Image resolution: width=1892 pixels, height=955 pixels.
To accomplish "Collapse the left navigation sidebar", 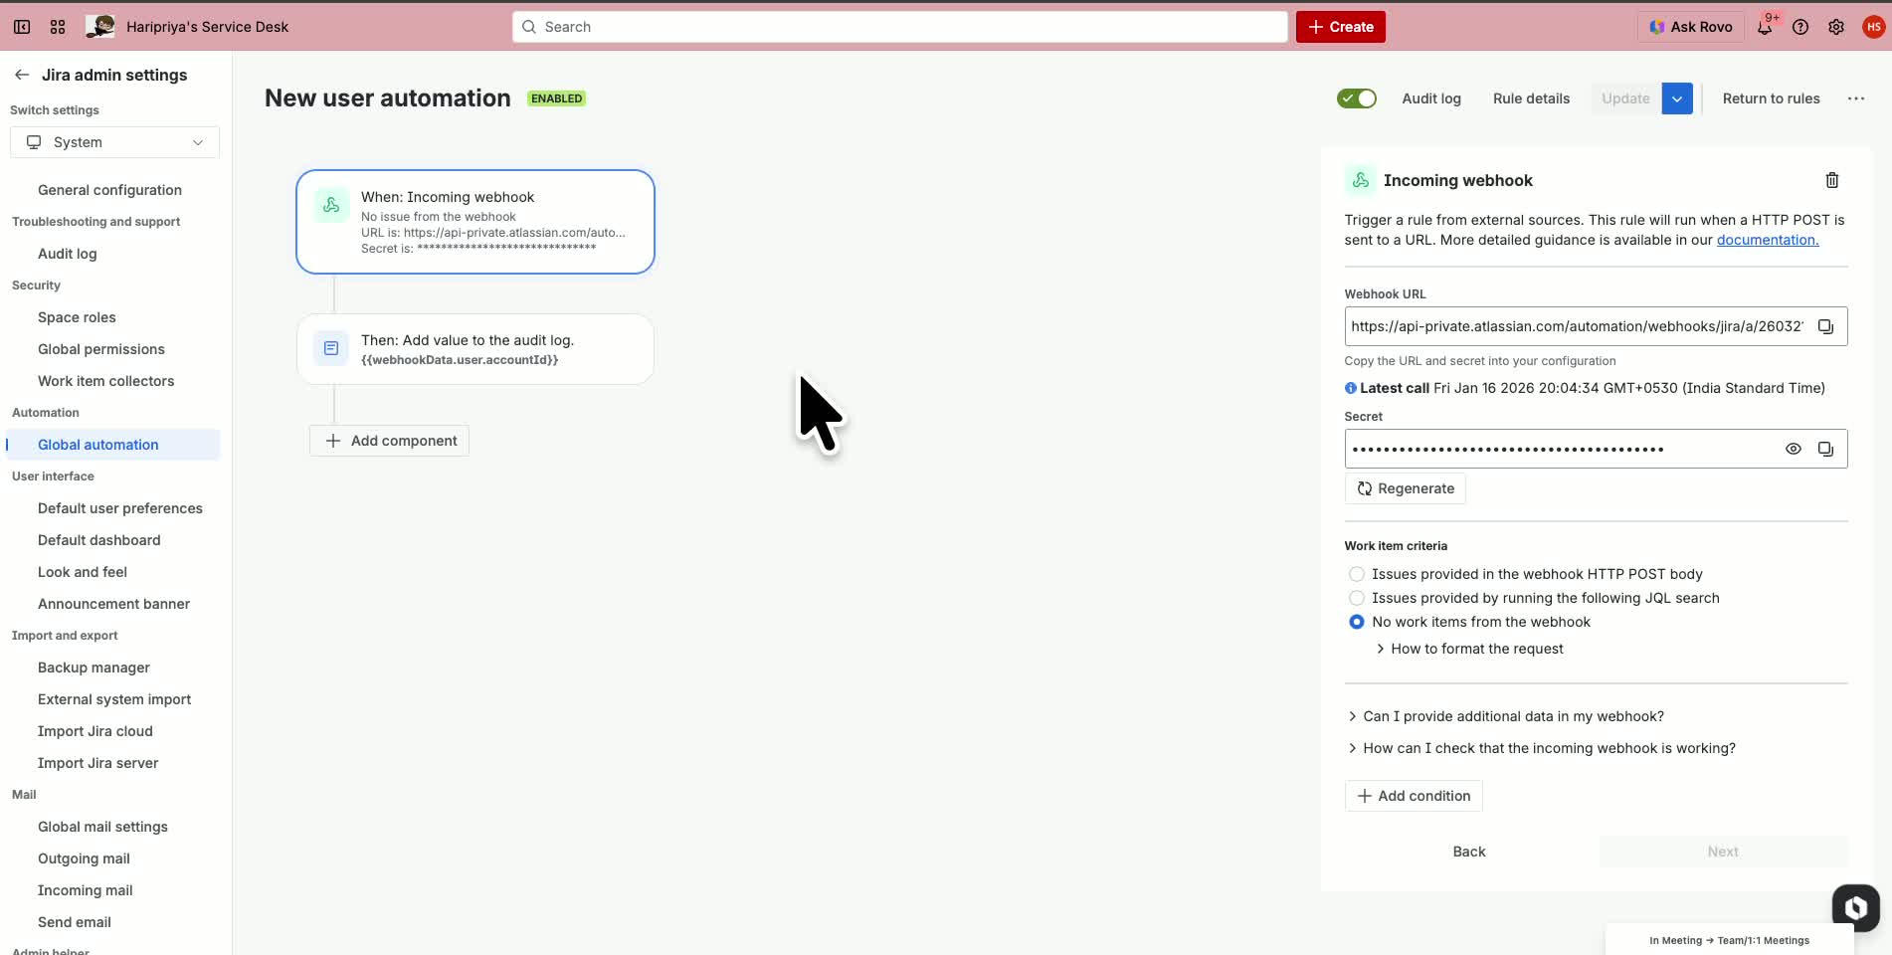I will click(21, 27).
